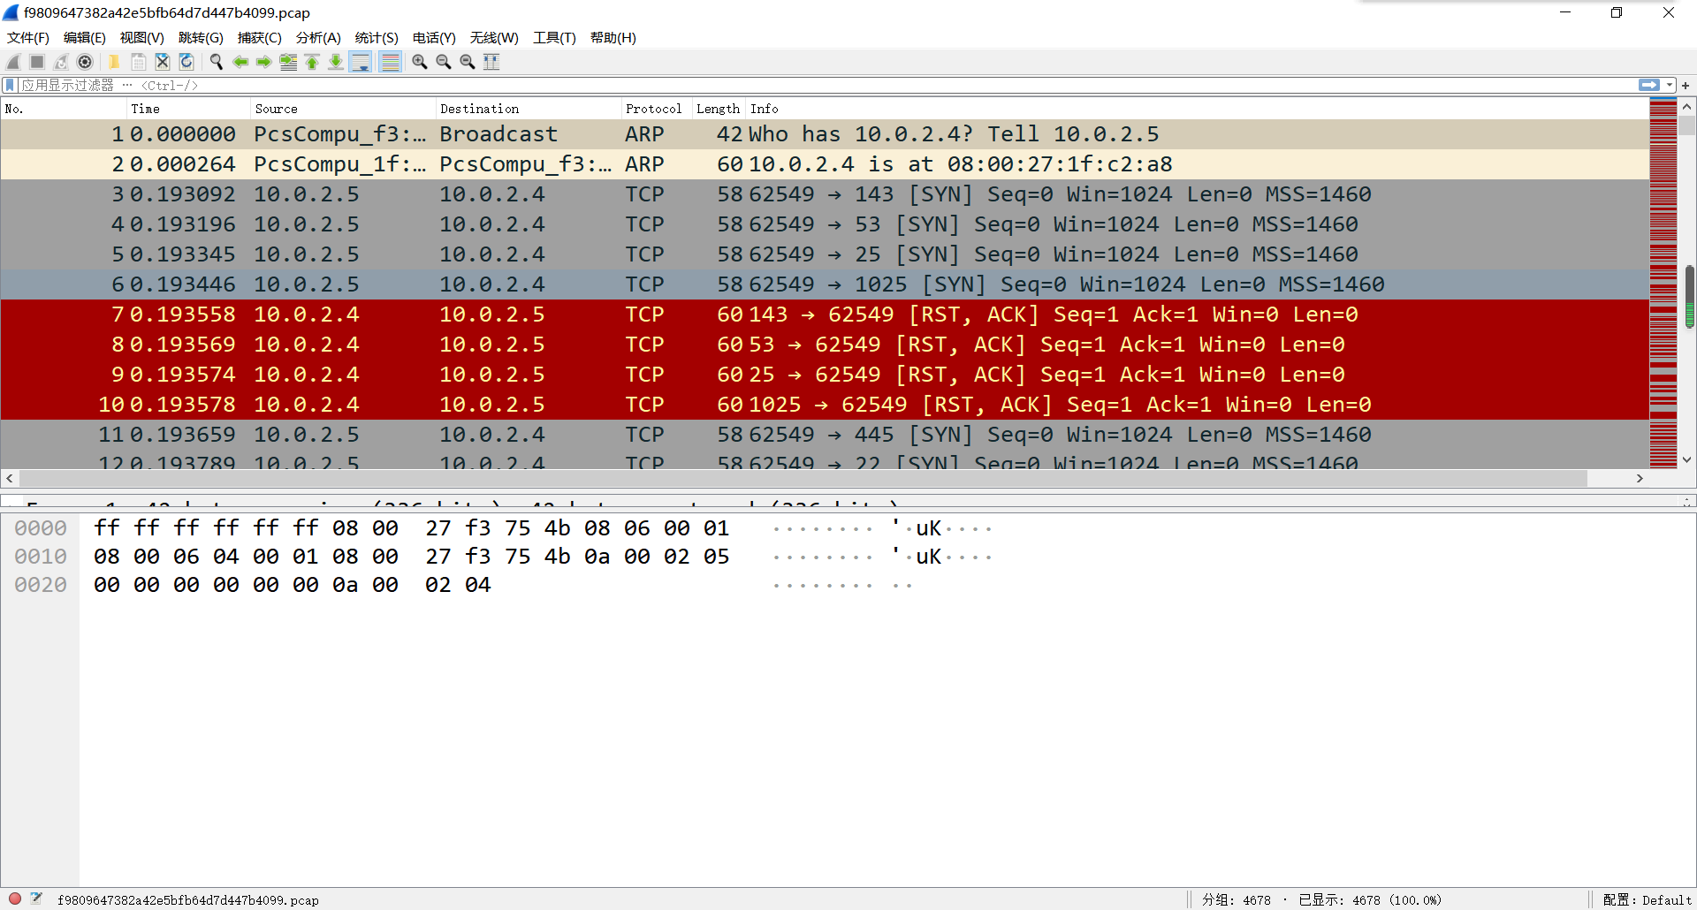The height and width of the screenshot is (910, 1697).
Task: Click the find packet magnifier icon
Action: click(x=216, y=62)
